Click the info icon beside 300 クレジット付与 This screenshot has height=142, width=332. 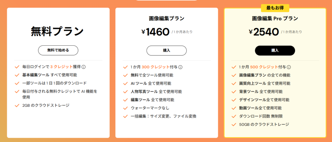tap(180, 67)
